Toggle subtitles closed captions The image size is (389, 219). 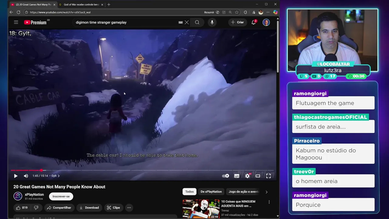[237, 176]
